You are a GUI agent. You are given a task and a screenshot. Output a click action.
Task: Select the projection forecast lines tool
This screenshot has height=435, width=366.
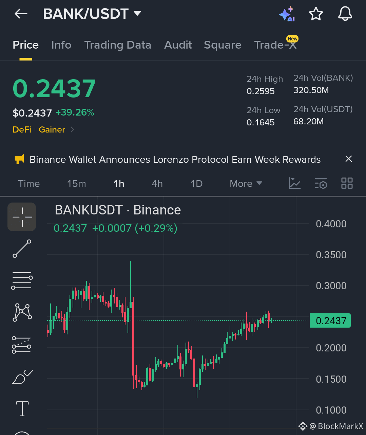pyautogui.click(x=22, y=345)
